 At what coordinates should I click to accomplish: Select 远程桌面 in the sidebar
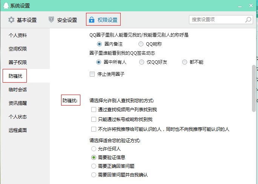[x=18, y=130]
